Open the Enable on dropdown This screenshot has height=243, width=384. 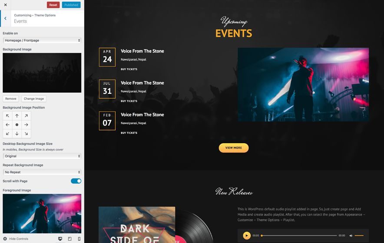(42, 40)
